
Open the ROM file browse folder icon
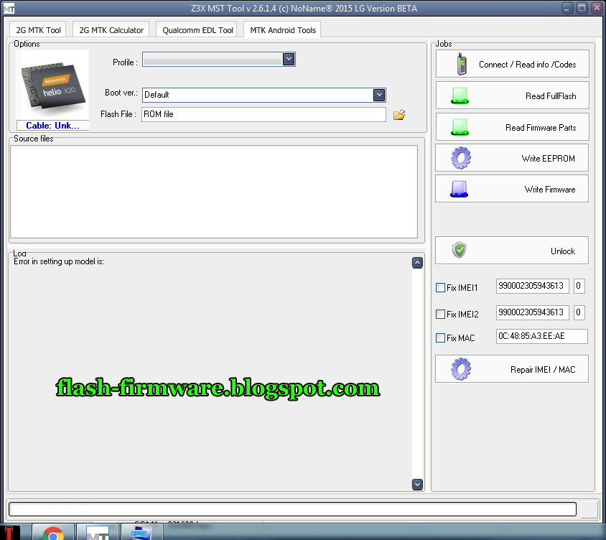point(399,114)
